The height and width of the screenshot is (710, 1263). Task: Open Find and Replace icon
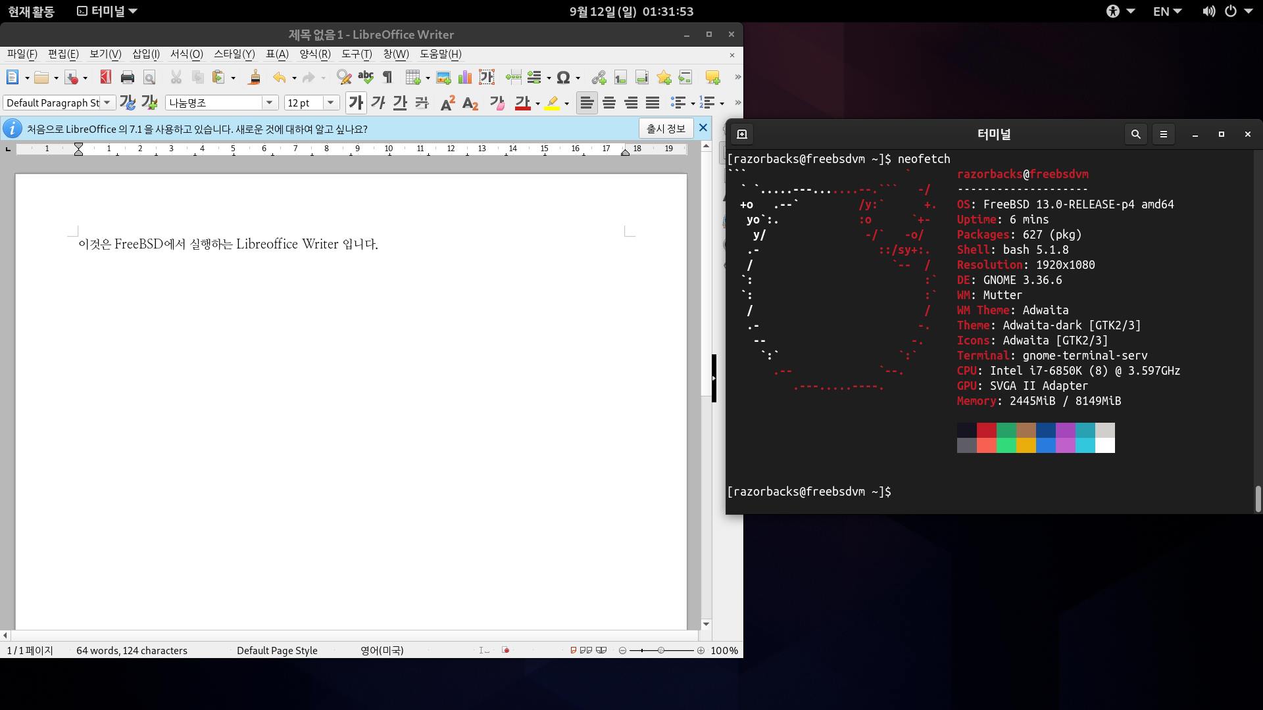tap(343, 78)
